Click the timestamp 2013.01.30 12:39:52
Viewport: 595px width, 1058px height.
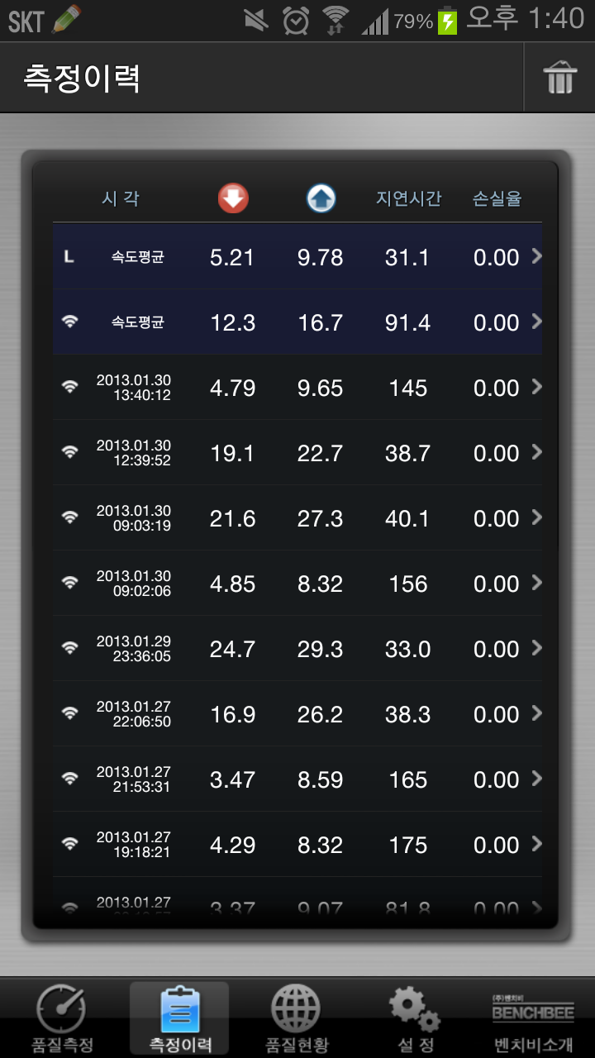[134, 453]
